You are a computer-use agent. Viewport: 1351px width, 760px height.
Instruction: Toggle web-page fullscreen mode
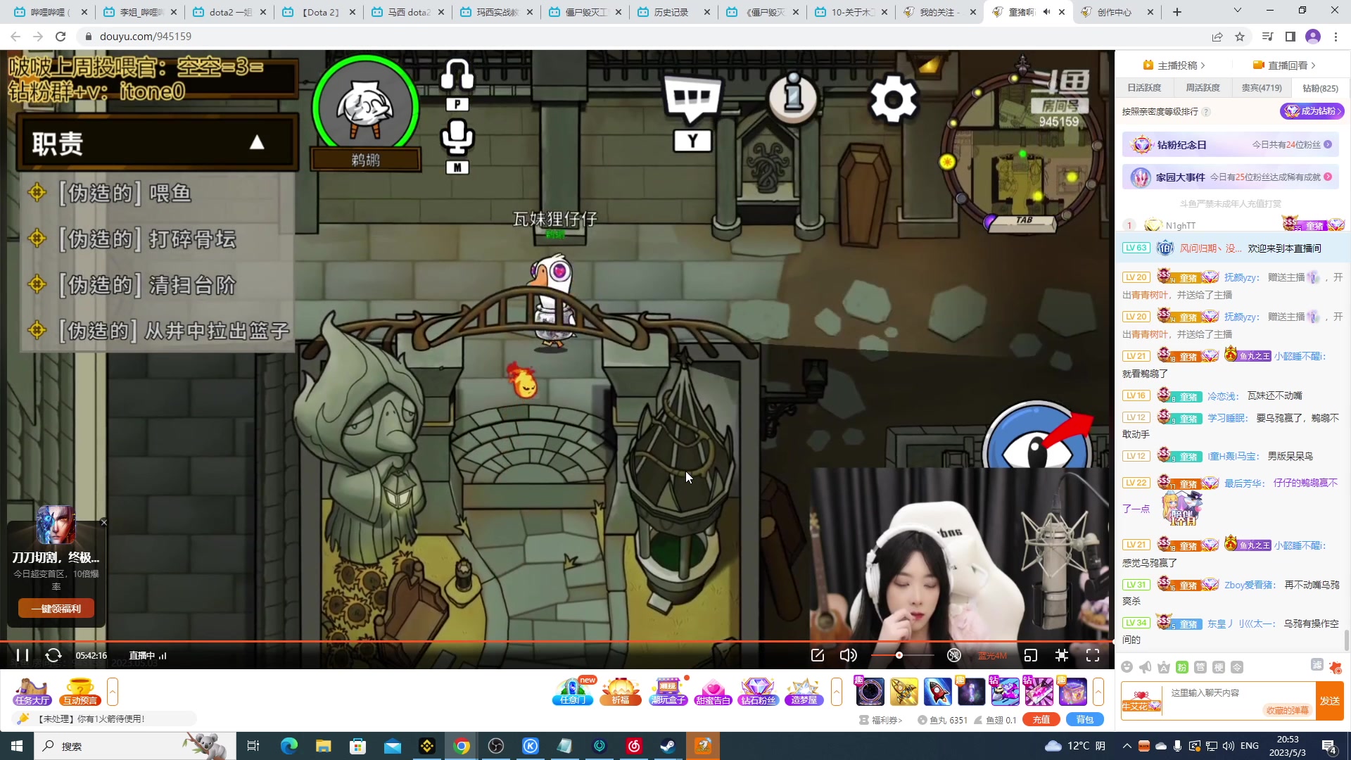click(x=1062, y=655)
